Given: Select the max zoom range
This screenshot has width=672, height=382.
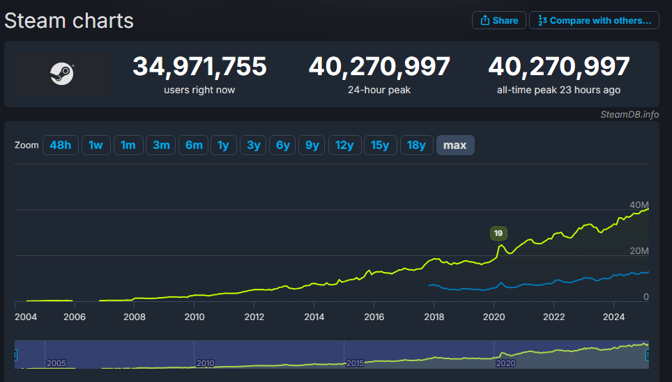Looking at the screenshot, I should click(455, 145).
